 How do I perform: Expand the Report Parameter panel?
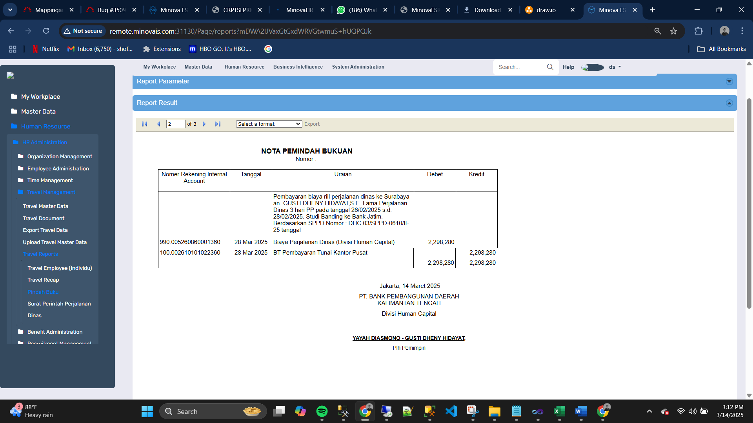pos(729,81)
